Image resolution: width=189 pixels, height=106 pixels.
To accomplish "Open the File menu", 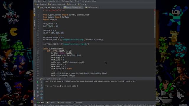I will coord(35,1).
